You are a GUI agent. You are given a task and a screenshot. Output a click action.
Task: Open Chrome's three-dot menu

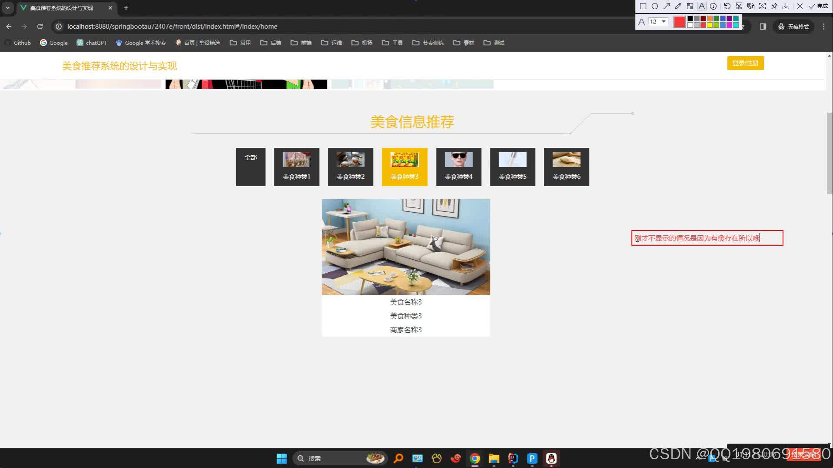823,26
